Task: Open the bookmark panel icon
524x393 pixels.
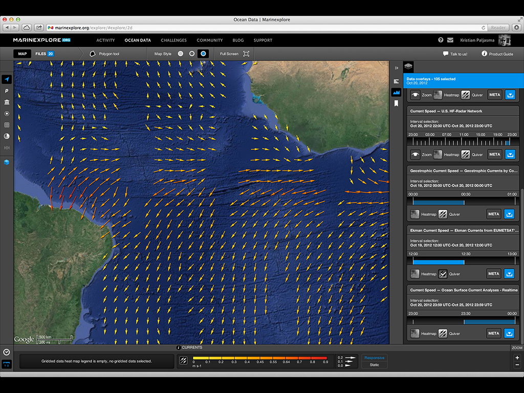Action: [396, 103]
